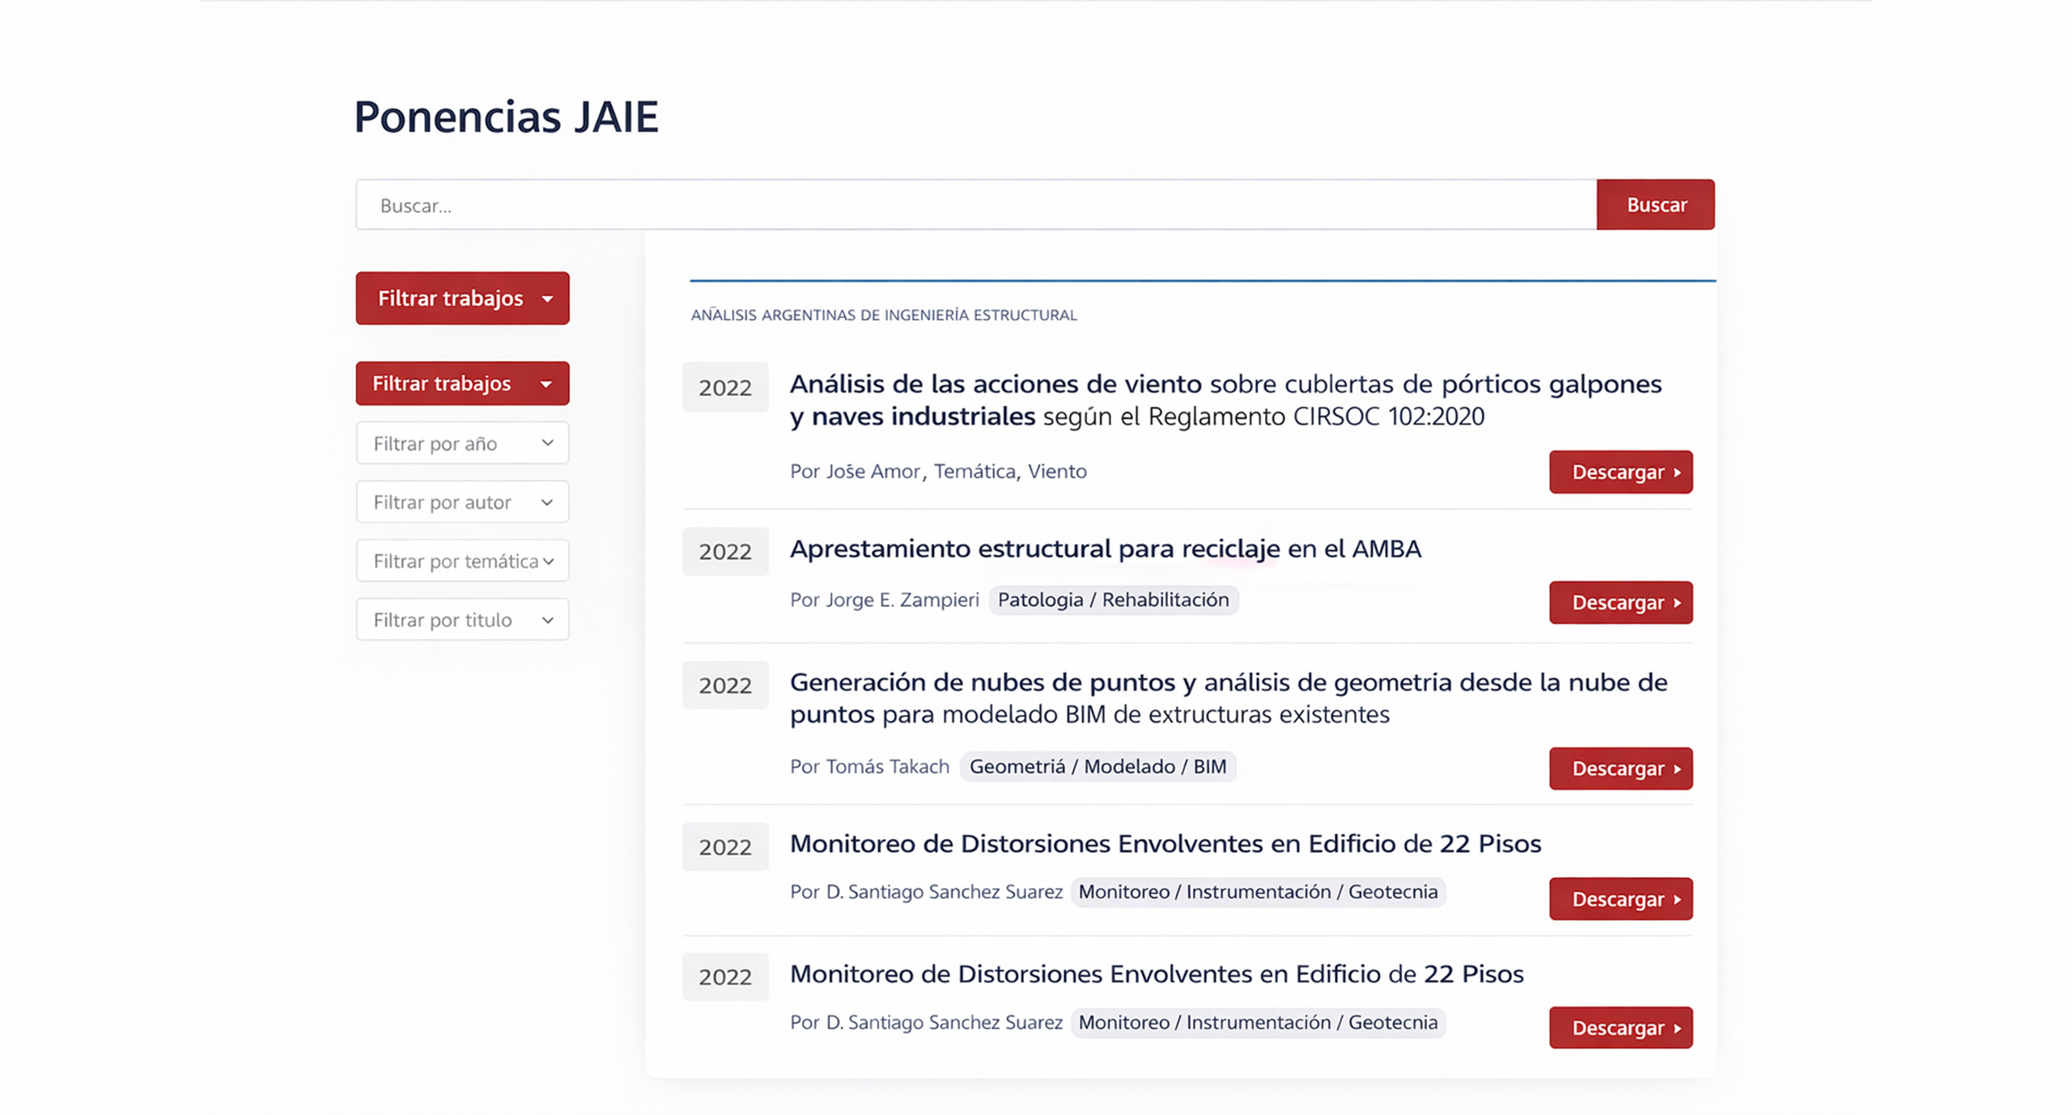2072x1115 pixels.
Task: Download the Aprestamiento estructural paper
Action: 1620,603
